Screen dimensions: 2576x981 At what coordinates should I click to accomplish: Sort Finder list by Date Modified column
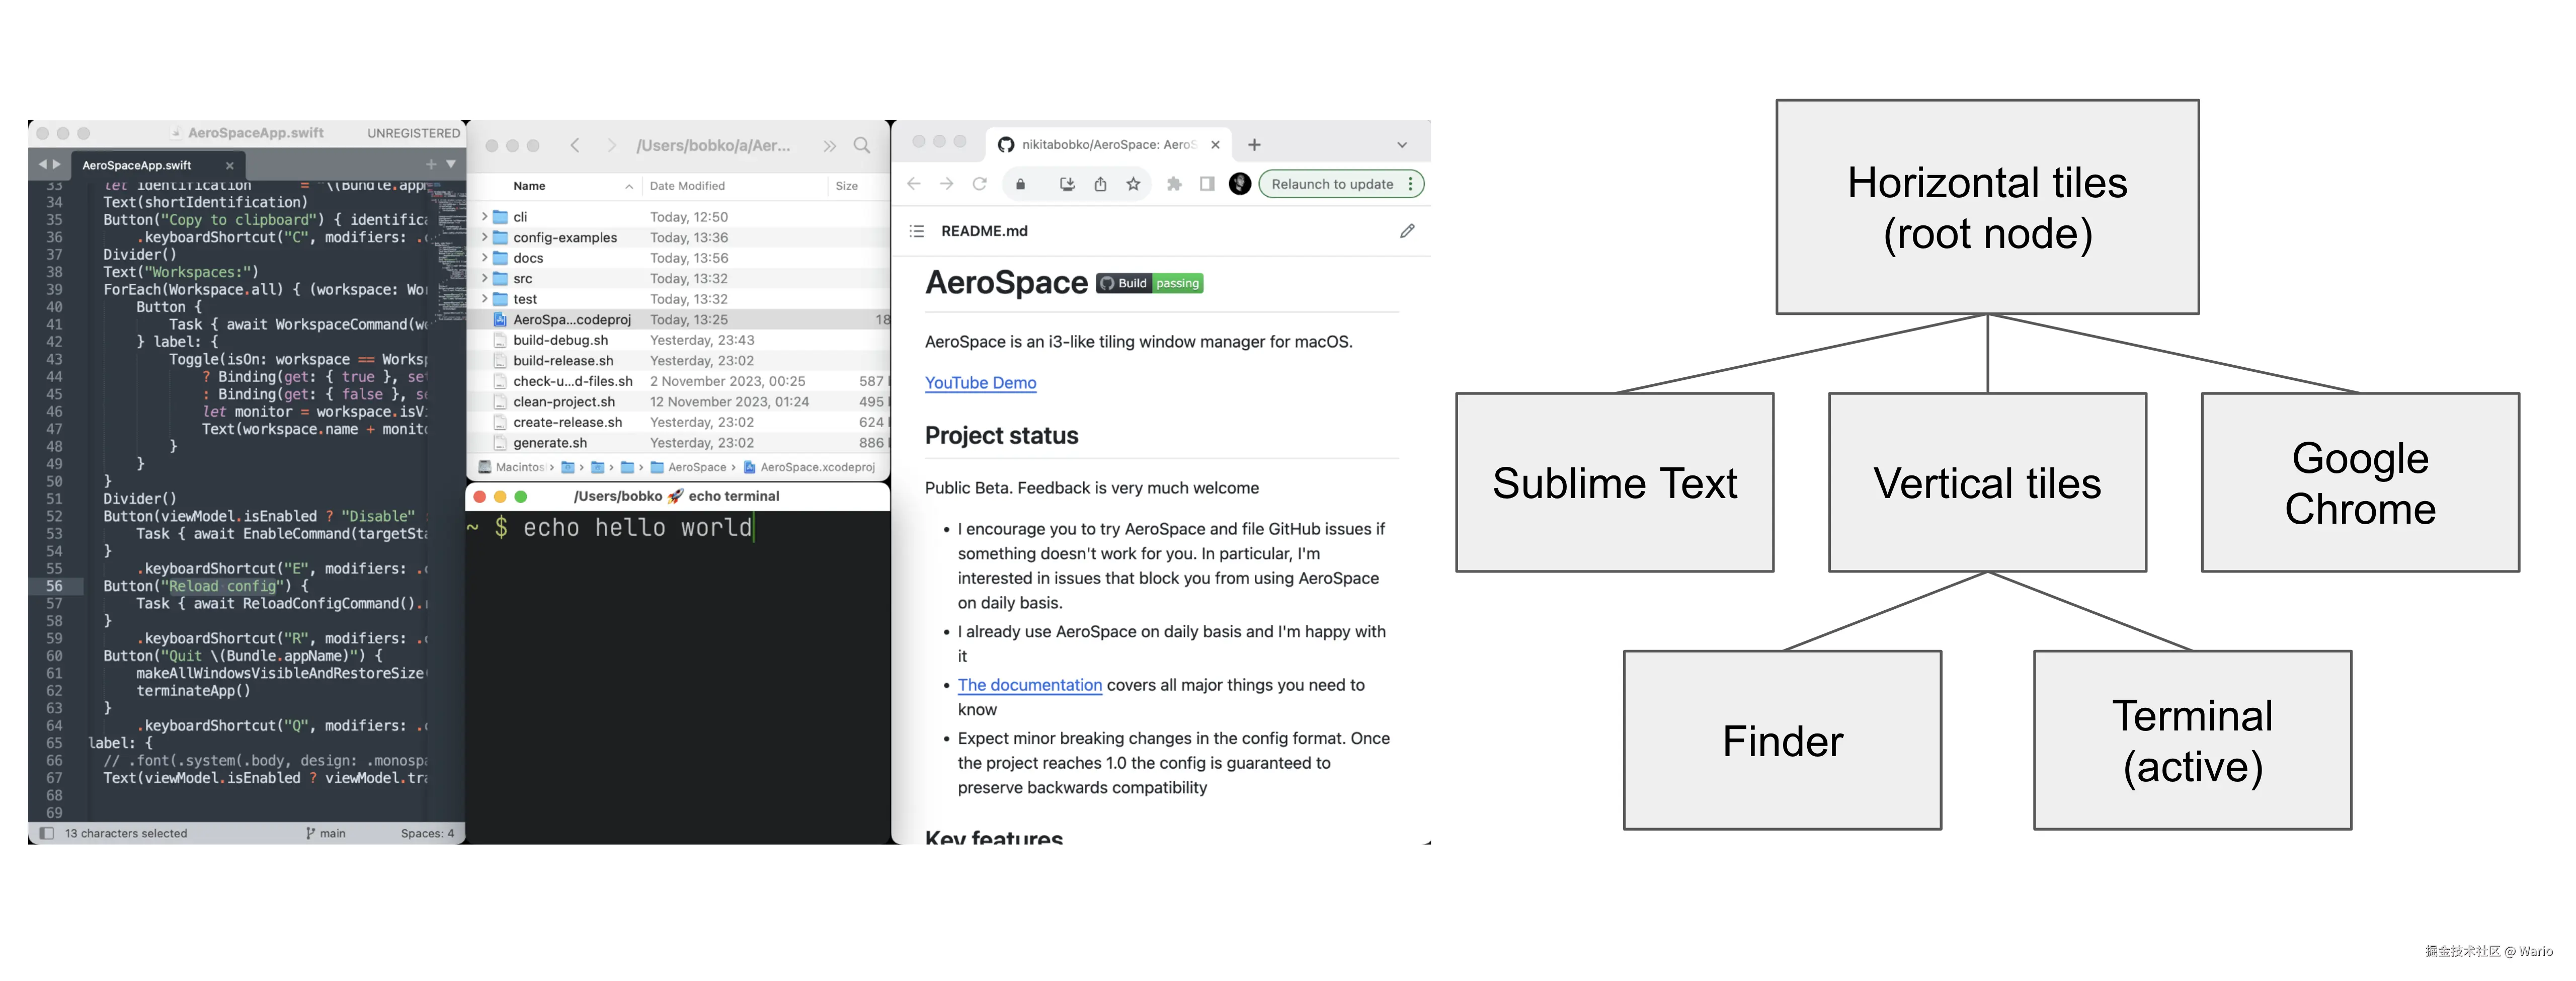[x=688, y=186]
